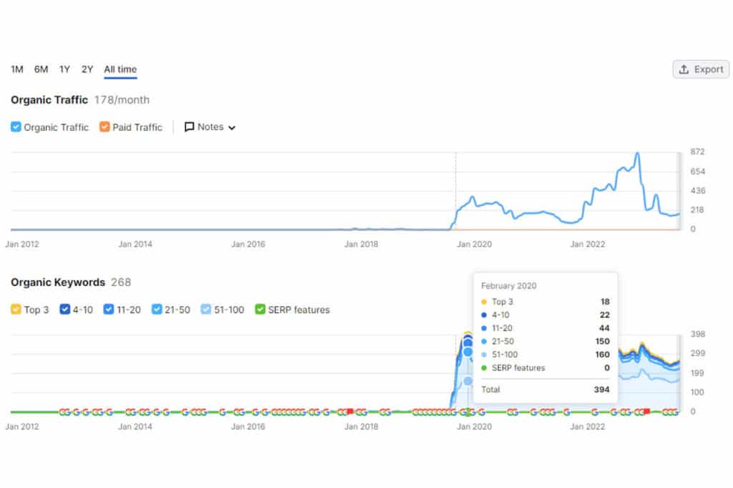
Task: Toggle the SERP features checkbox
Action: (260, 309)
